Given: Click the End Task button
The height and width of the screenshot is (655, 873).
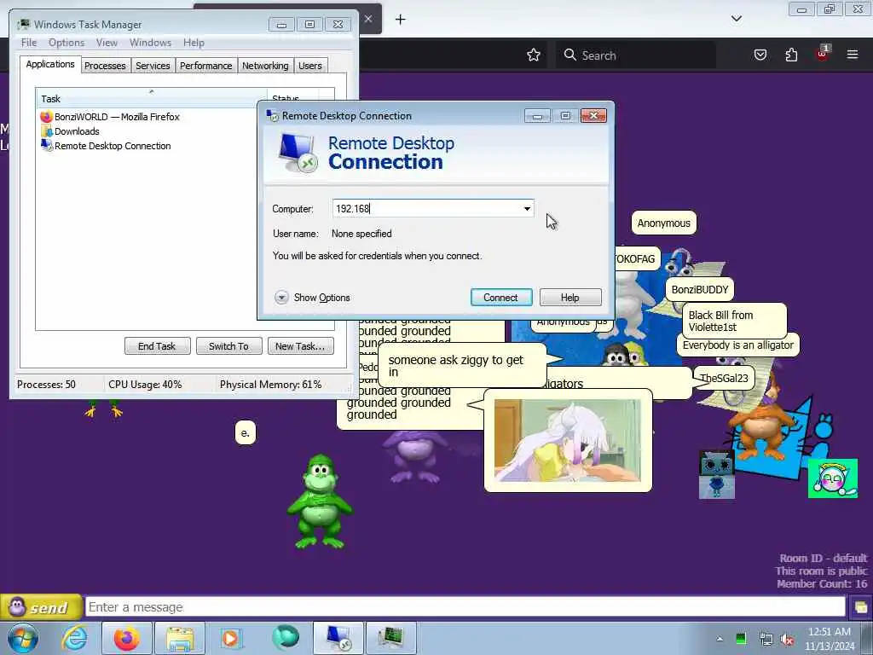Looking at the screenshot, I should pos(157,346).
